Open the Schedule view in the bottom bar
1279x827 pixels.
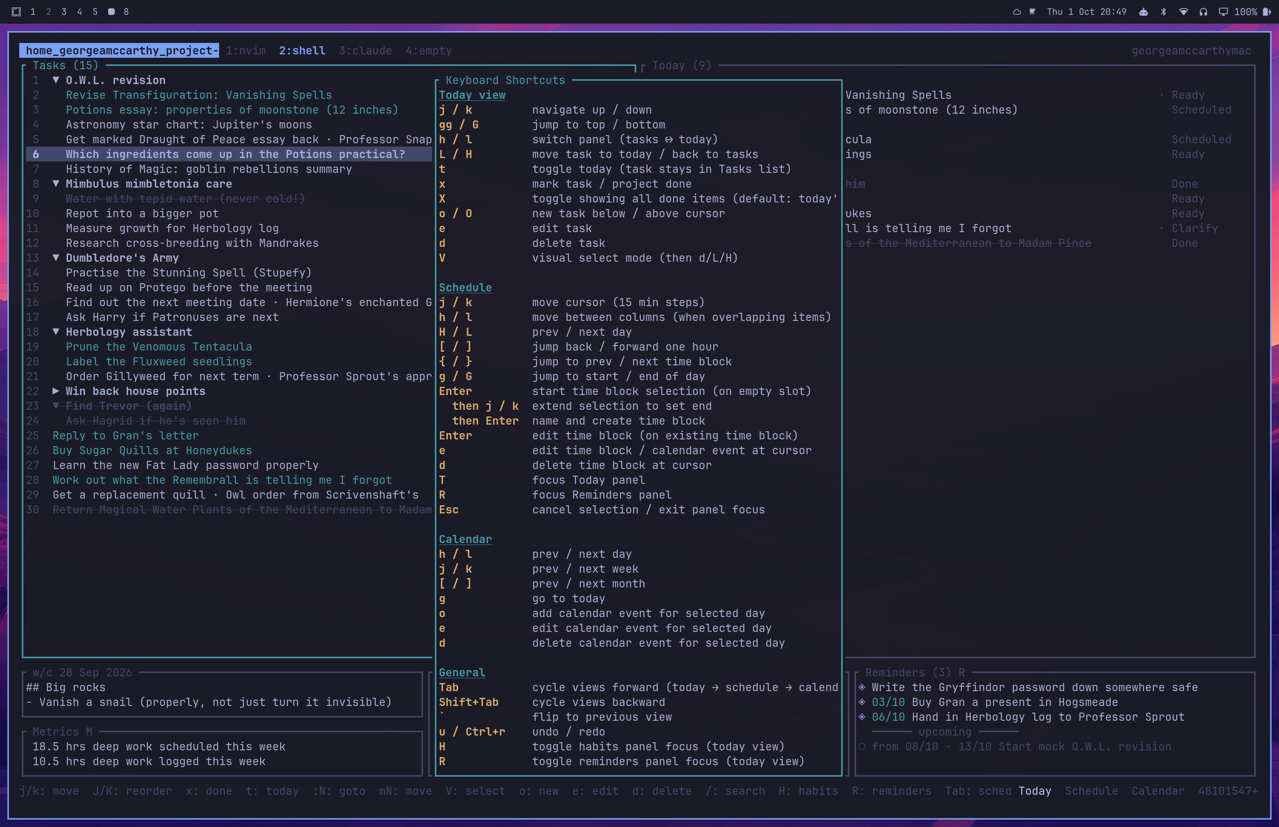coord(1091,791)
